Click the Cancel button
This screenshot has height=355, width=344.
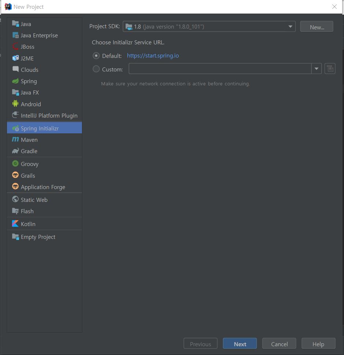[279, 343]
